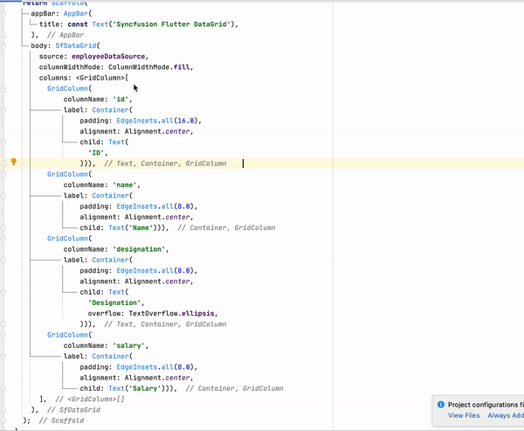The height and width of the screenshot is (431, 524).
Task: Click the columnName 'designation' string
Action: coord(141,249)
